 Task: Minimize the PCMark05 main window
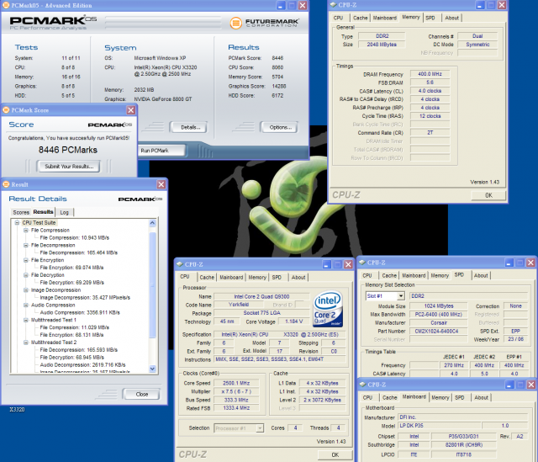tap(281, 5)
